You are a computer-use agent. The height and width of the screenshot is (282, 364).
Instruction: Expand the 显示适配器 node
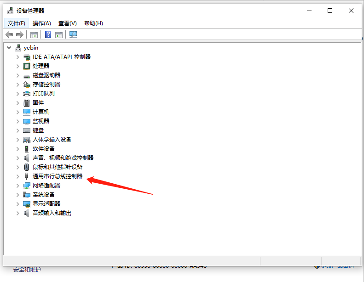point(18,204)
